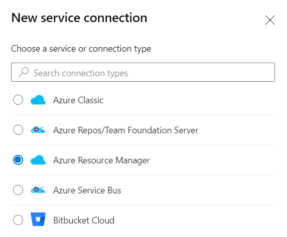Click the New service connection heading
287x237 pixels.
tap(79, 18)
